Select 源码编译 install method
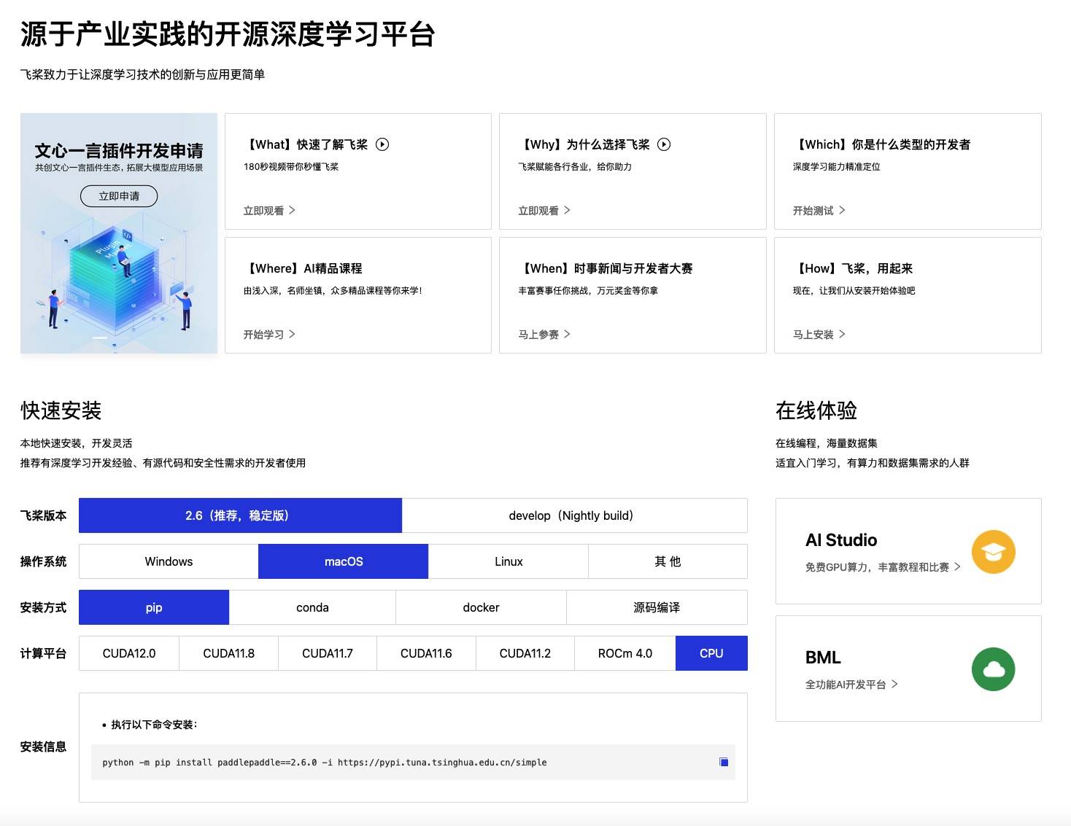The width and height of the screenshot is (1071, 826). (657, 607)
